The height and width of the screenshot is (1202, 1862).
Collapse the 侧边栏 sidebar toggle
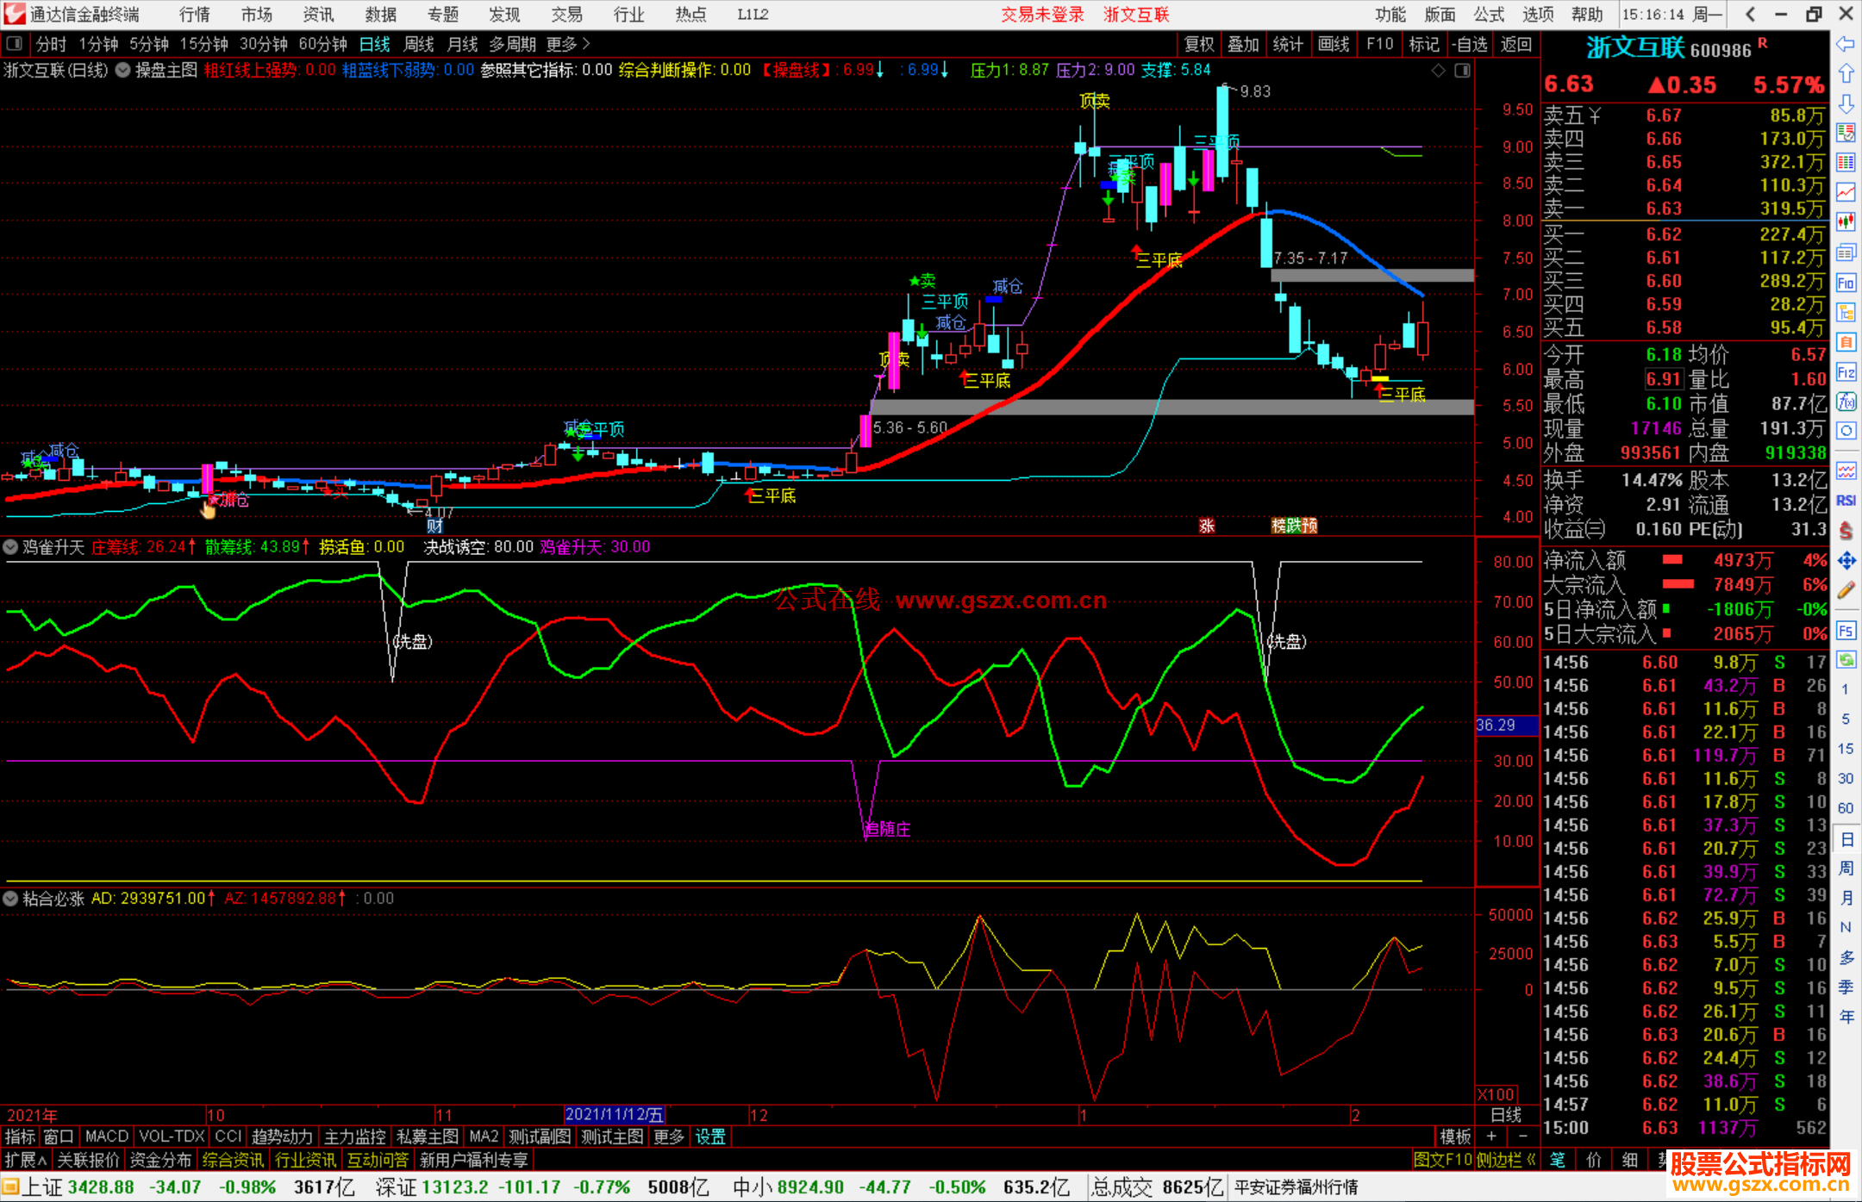tap(1506, 1160)
